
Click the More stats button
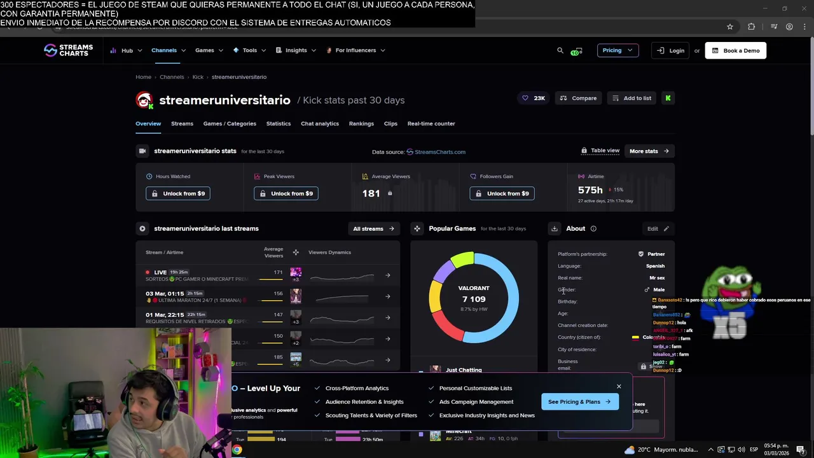click(x=649, y=151)
